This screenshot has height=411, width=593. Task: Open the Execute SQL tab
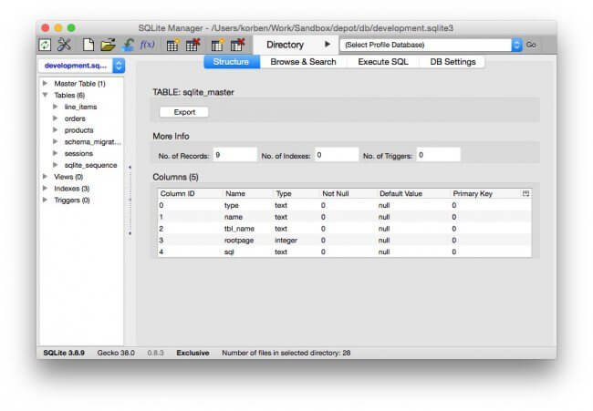[x=383, y=62]
